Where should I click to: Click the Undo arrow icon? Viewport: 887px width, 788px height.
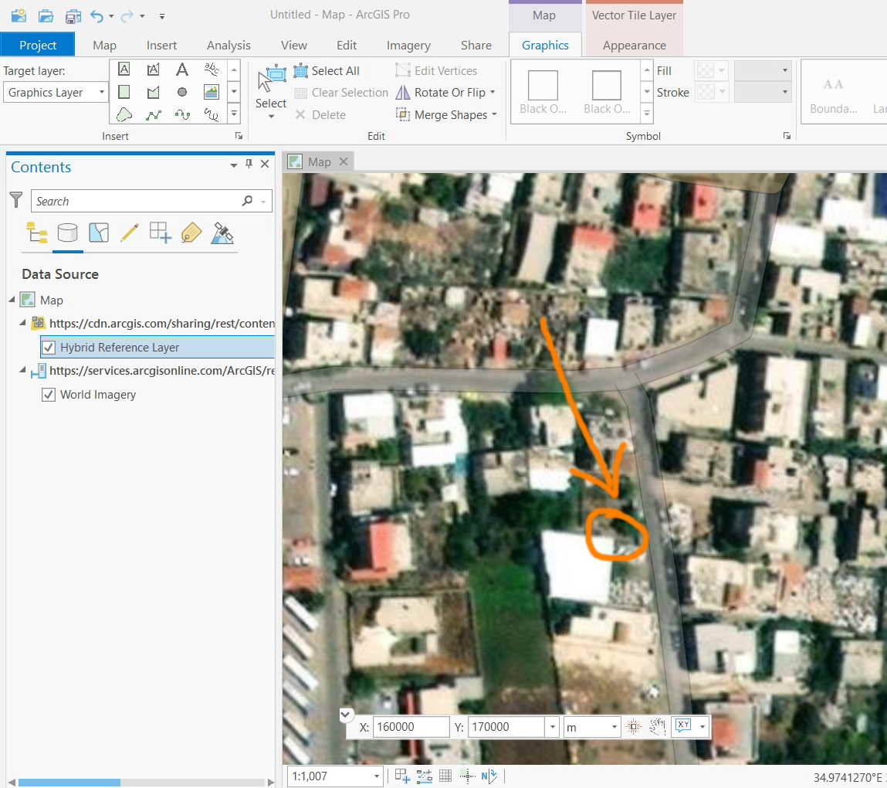tap(96, 15)
